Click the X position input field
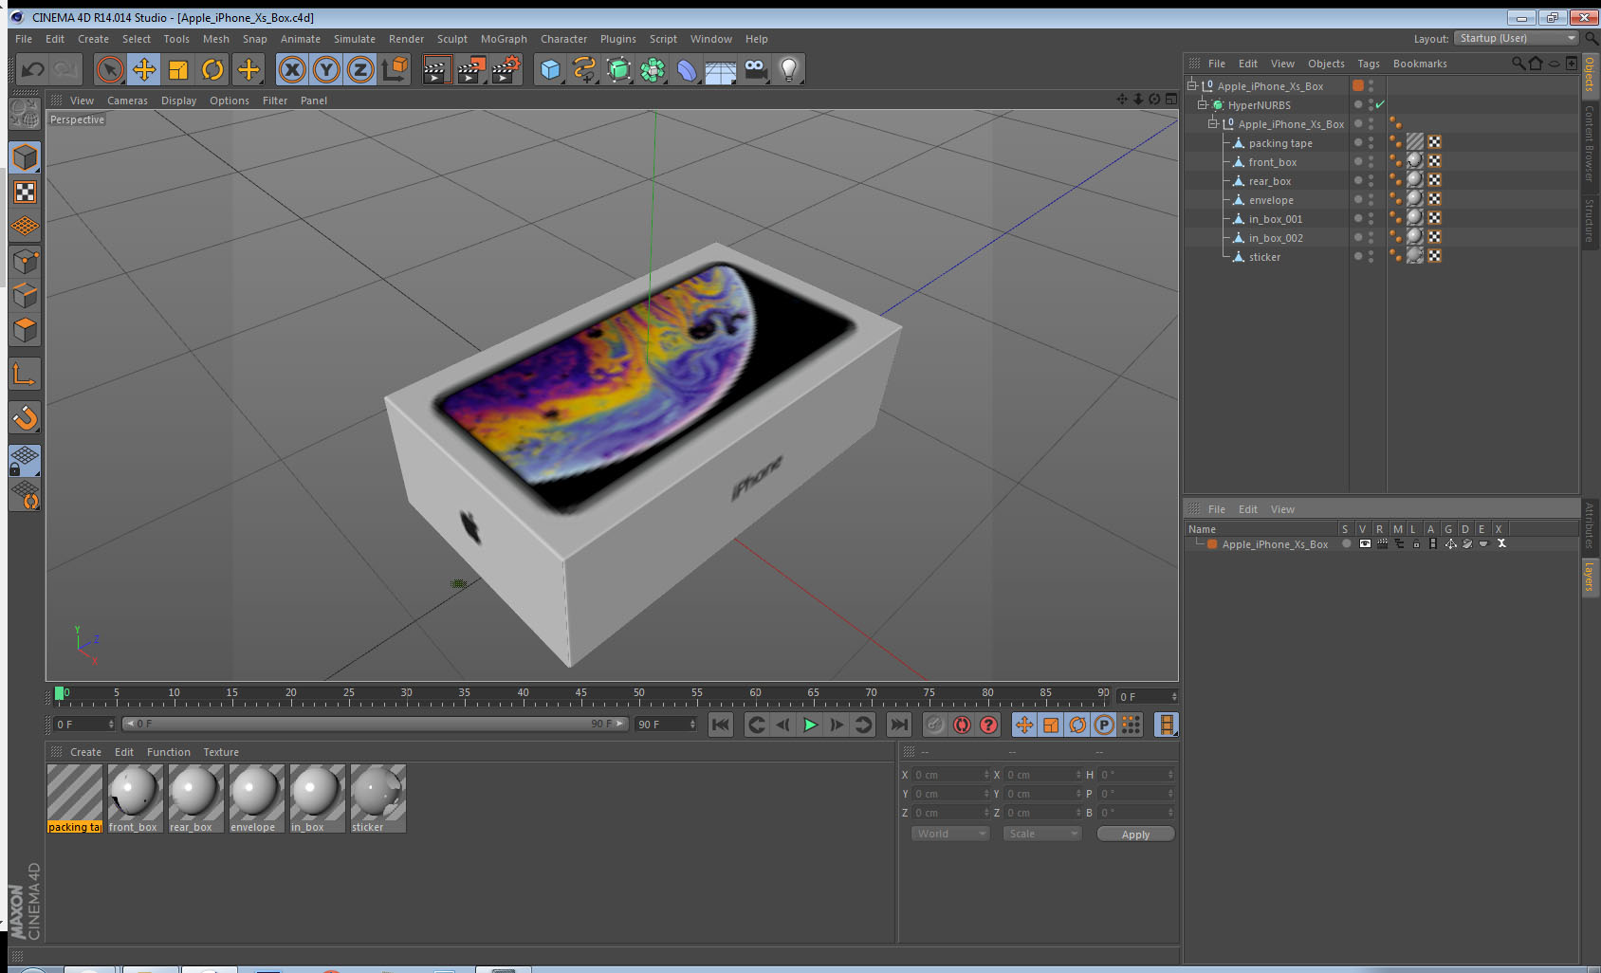 pos(951,775)
